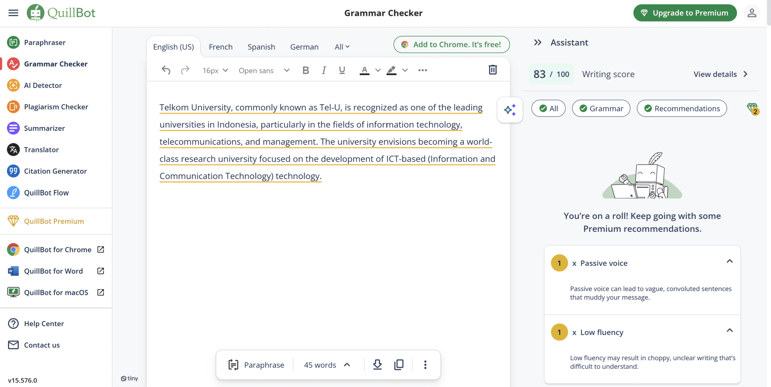Toggle the Recommendations filter chip
The image size is (771, 387).
coord(681,109)
